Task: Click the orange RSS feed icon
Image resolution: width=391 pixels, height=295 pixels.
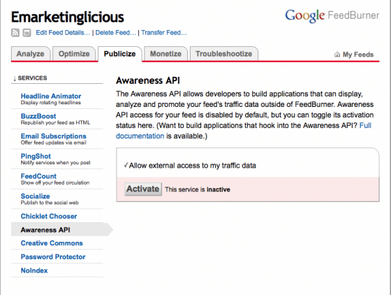Action: (15, 33)
